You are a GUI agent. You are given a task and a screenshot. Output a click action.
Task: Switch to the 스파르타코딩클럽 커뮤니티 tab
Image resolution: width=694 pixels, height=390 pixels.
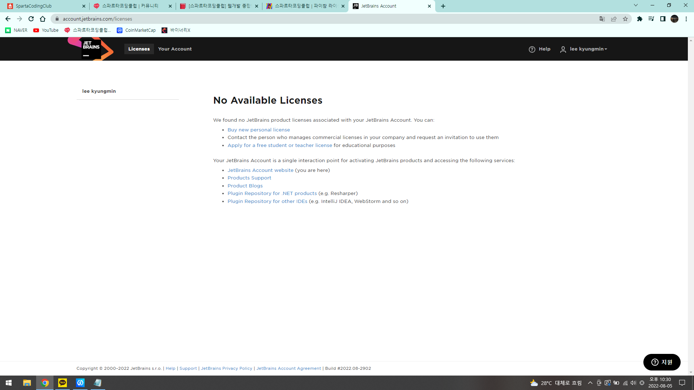pos(132,6)
